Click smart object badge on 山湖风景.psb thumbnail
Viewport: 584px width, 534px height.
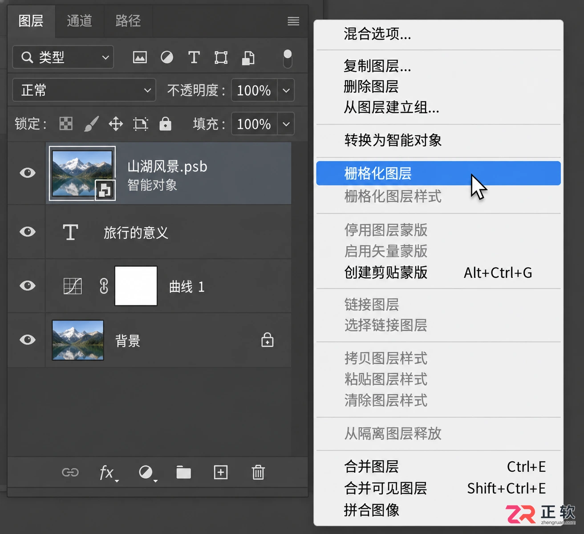(x=105, y=190)
